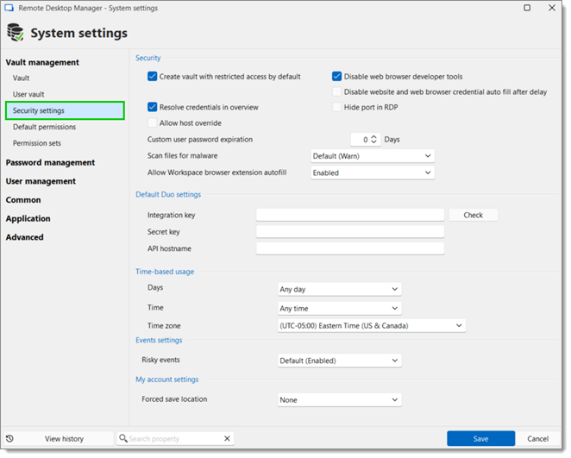Open the Forced save location dropdown

339,399
